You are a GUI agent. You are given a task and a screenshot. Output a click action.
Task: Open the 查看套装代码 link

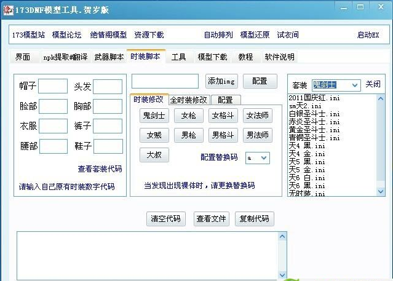point(100,168)
